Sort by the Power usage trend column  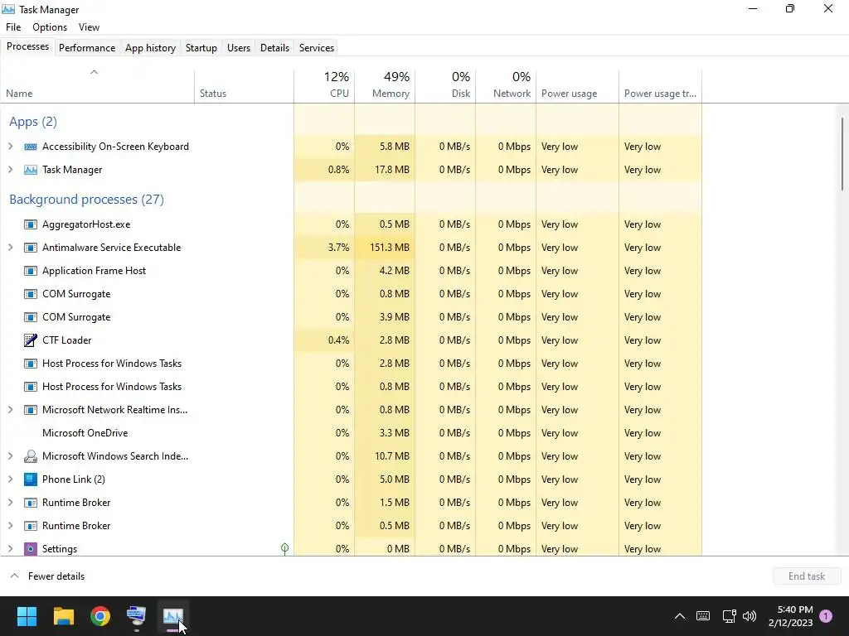661,86
